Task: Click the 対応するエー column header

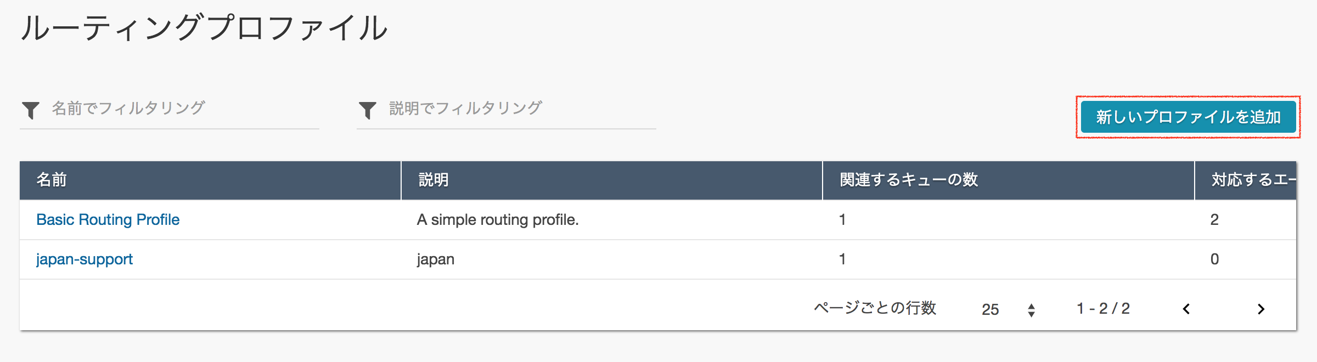Action: tap(1257, 180)
